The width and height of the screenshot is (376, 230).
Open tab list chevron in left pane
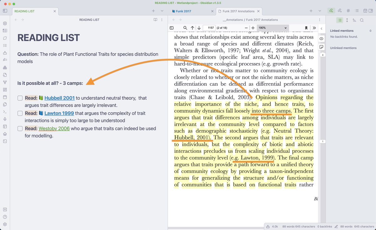(x=162, y=11)
